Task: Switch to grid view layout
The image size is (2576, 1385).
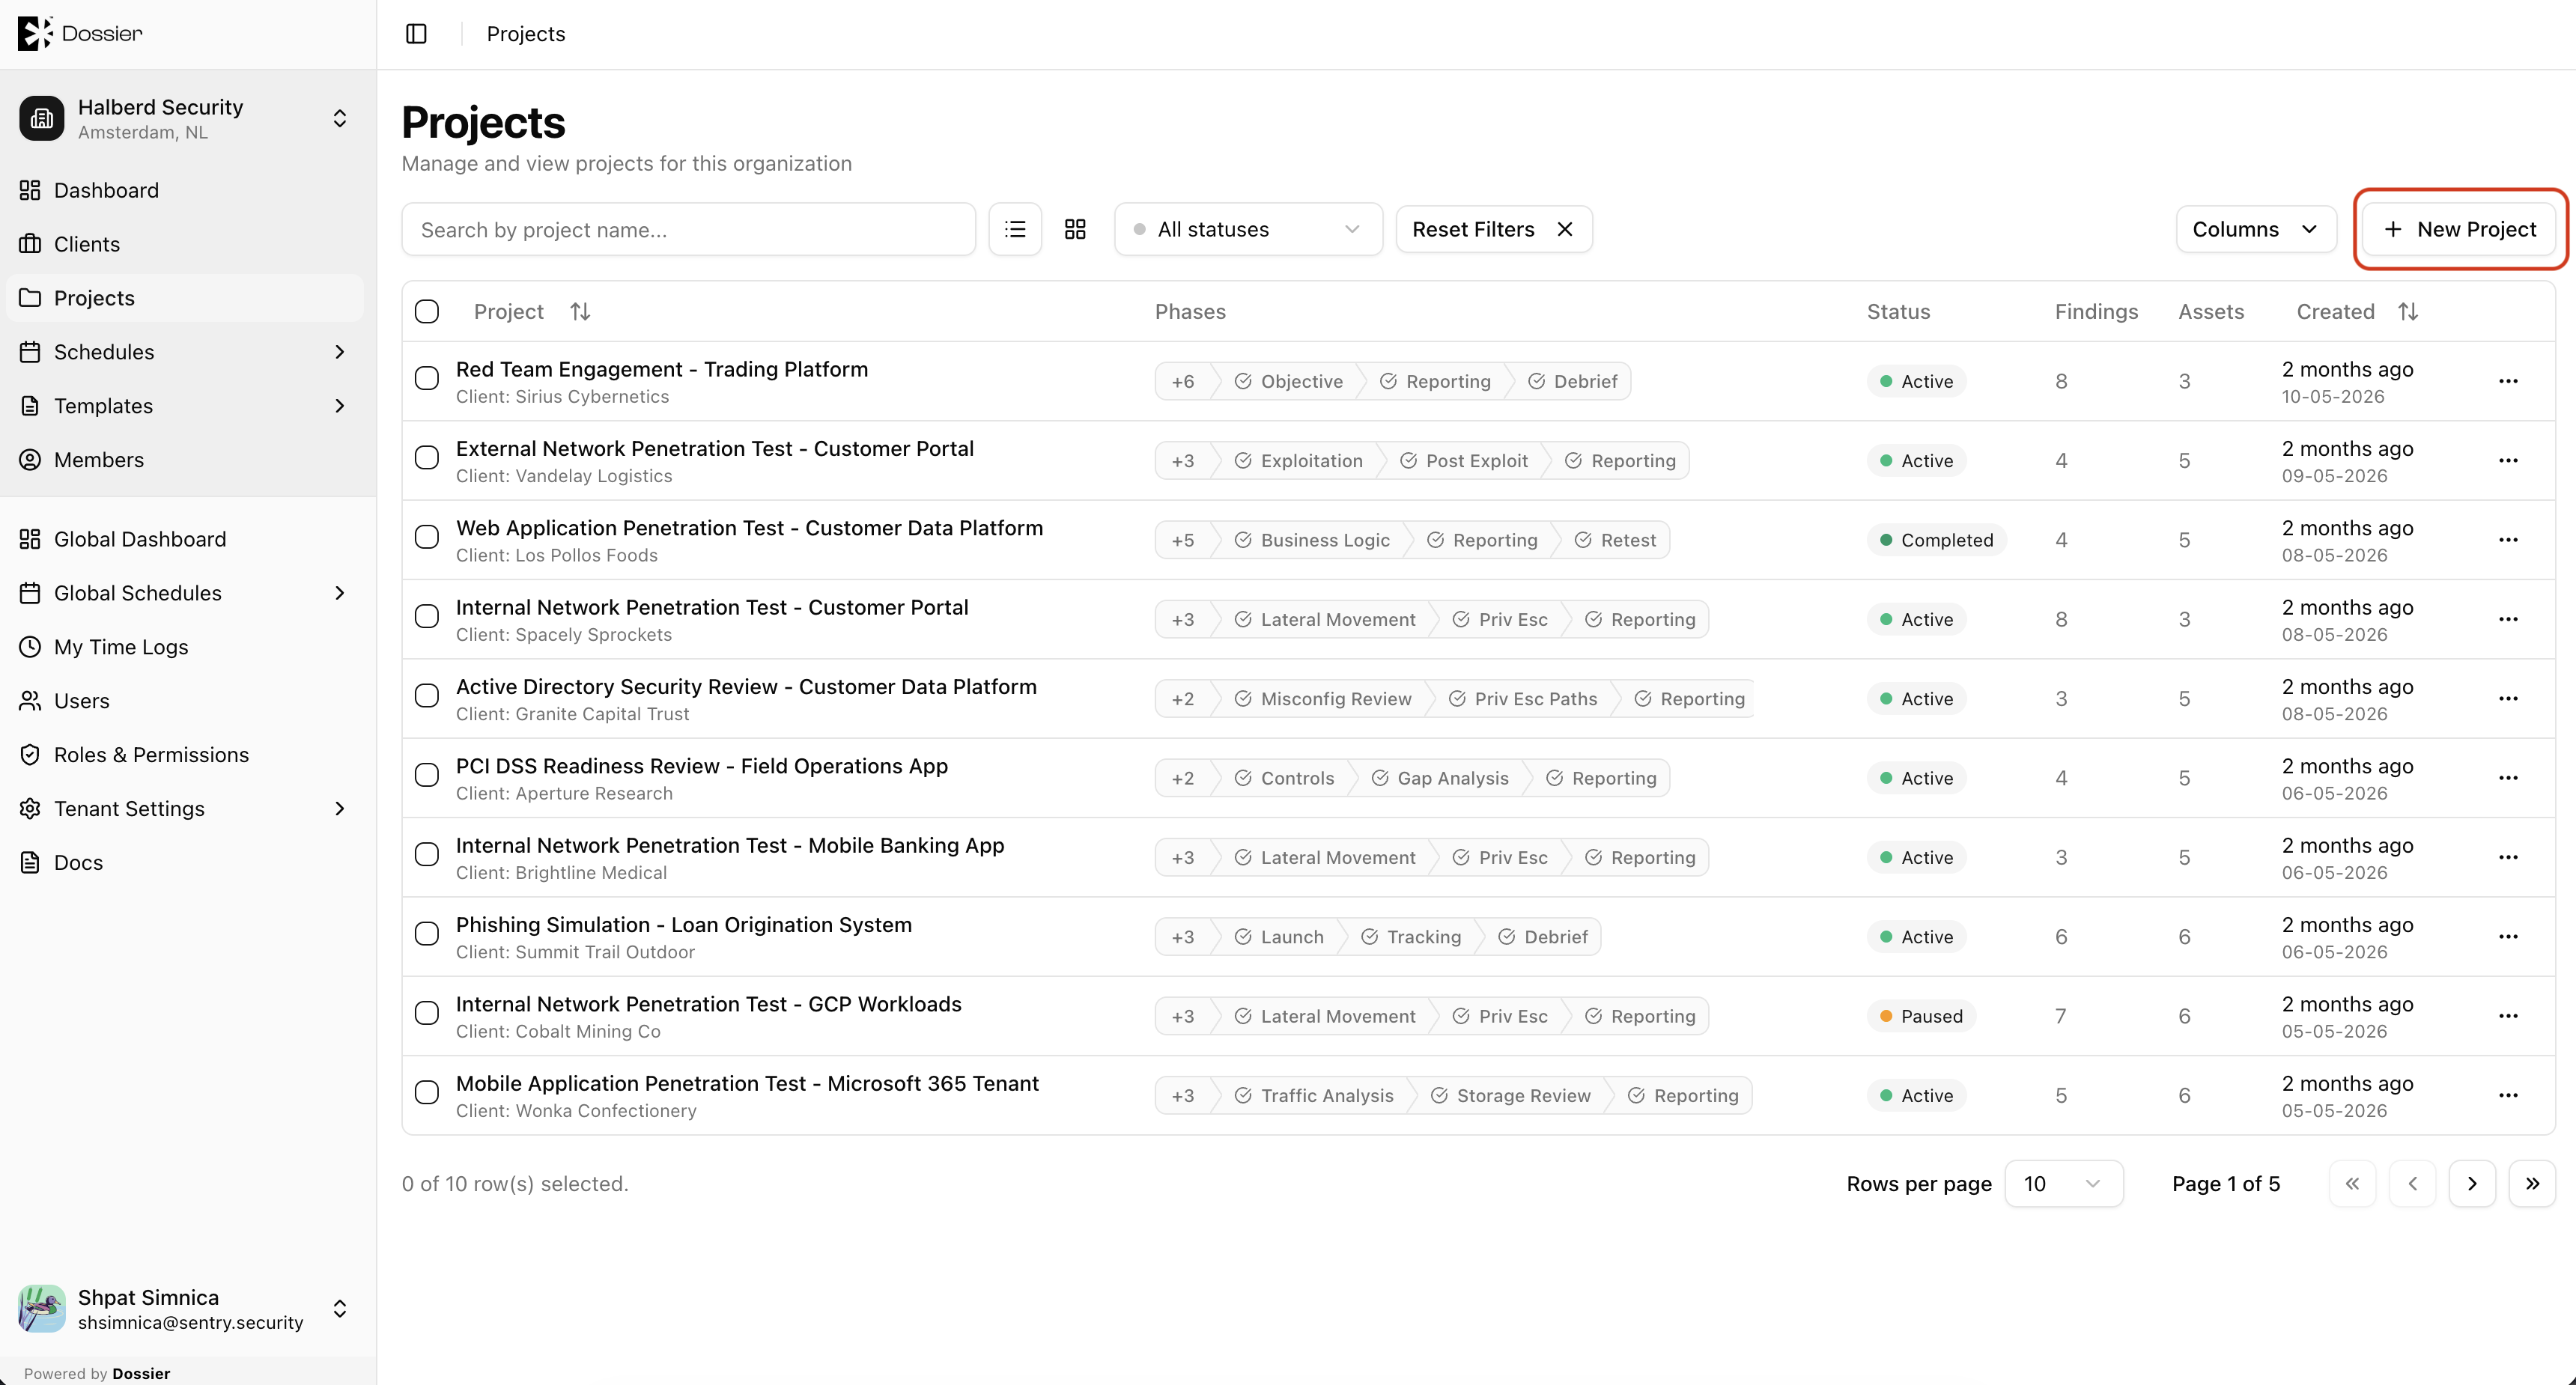Action: (1075, 229)
